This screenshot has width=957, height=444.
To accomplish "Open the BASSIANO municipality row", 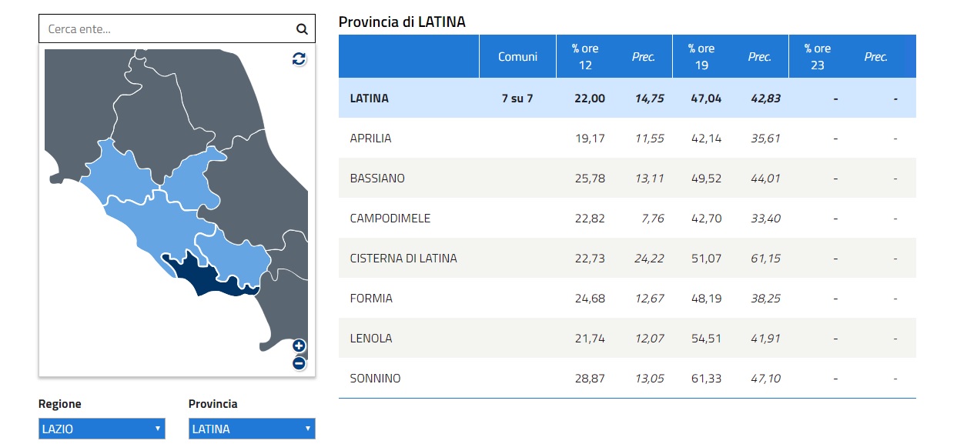I will click(x=377, y=179).
